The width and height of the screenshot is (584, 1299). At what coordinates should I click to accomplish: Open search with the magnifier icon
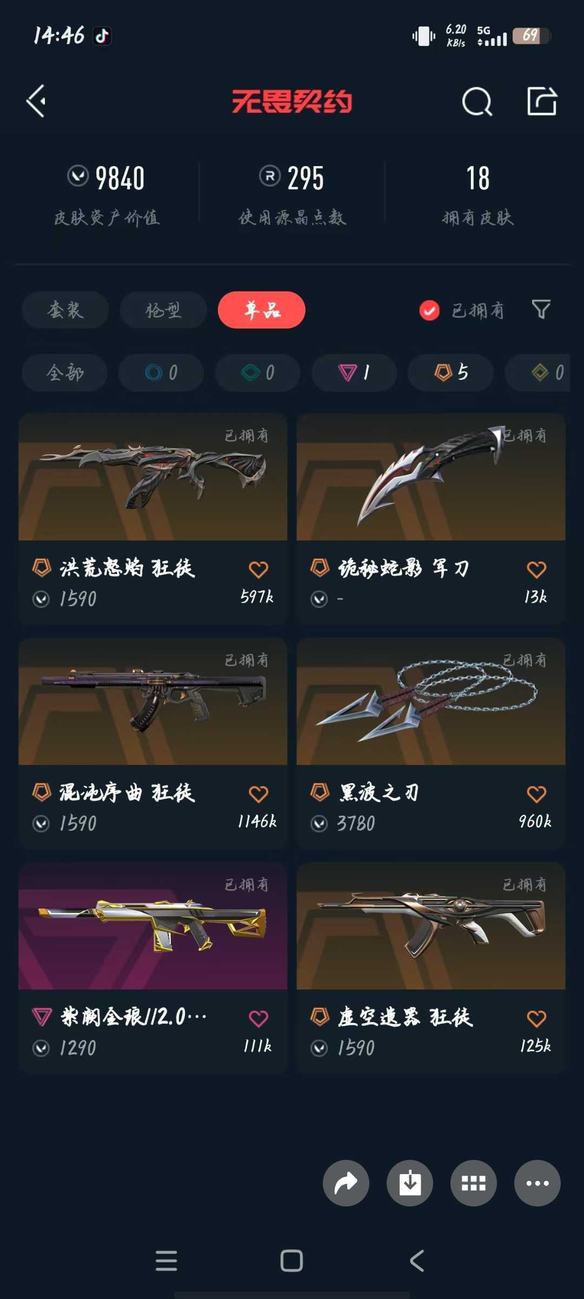click(477, 101)
